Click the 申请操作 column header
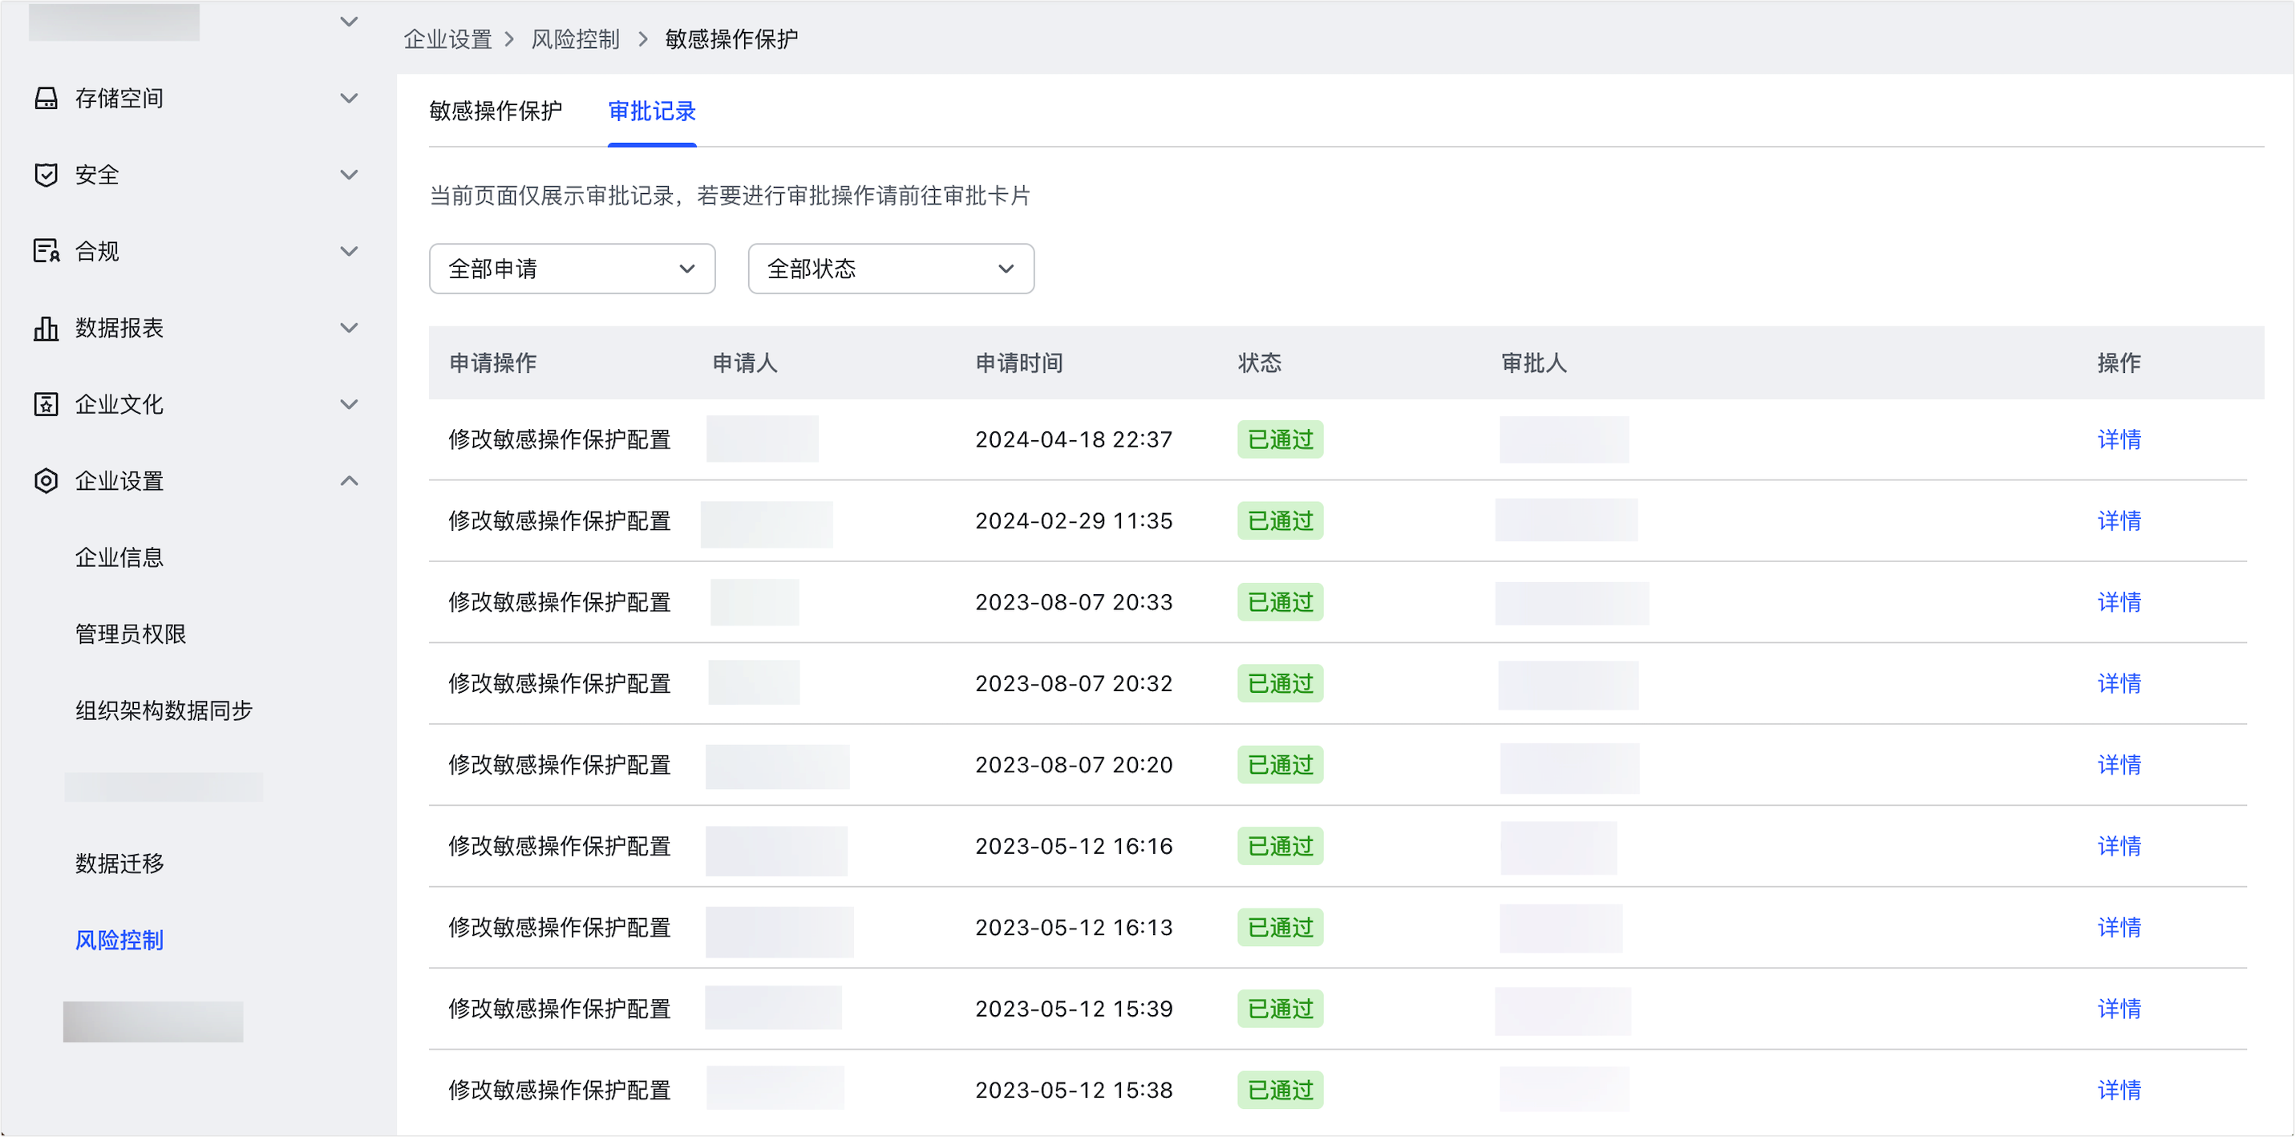 pos(492,363)
